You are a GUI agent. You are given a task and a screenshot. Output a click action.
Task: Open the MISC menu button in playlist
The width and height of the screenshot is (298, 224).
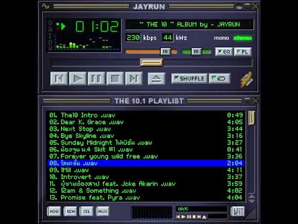102,212
